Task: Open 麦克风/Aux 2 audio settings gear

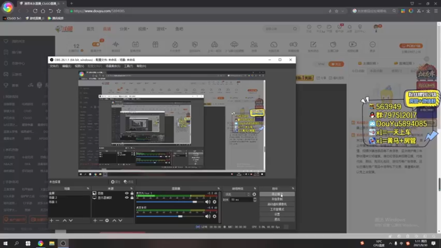Action: click(214, 202)
